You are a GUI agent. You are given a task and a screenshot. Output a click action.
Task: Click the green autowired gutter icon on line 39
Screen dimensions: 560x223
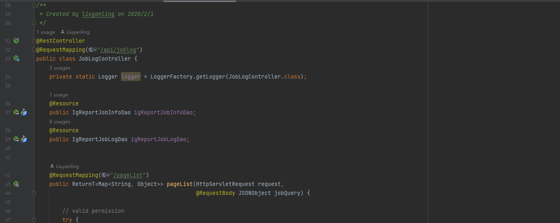[x=16, y=139]
